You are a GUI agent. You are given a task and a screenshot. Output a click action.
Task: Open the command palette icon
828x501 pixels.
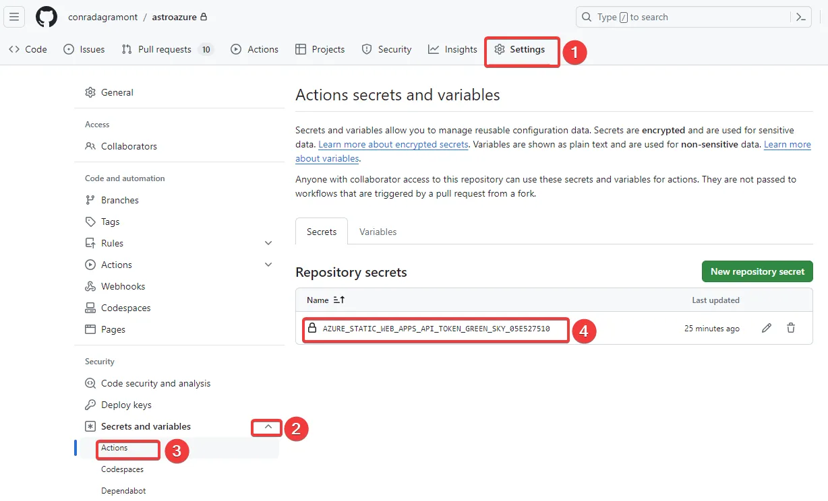pos(801,17)
